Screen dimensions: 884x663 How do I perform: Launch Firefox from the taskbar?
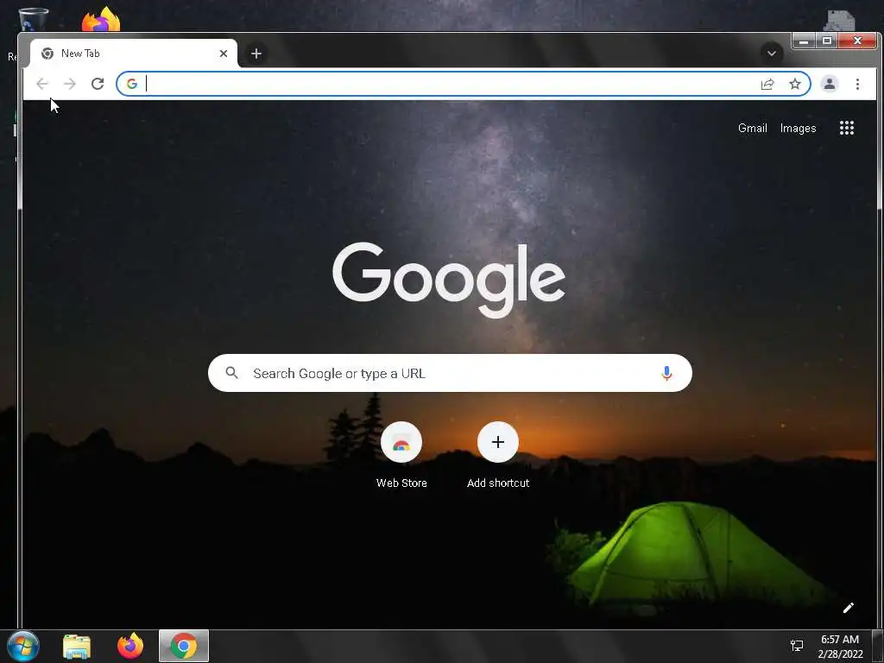click(x=130, y=646)
